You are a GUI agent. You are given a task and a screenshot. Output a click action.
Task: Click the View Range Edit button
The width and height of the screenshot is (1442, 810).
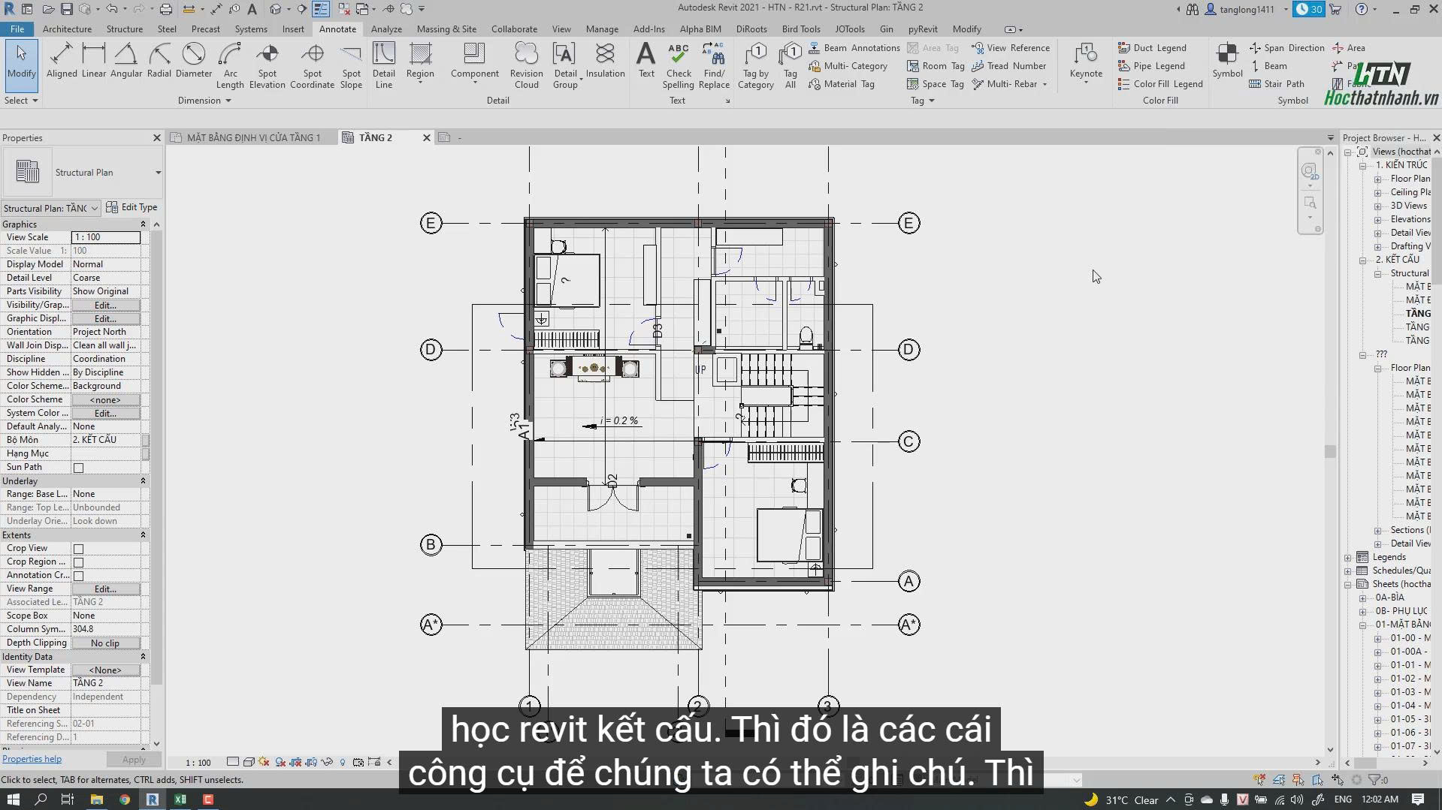click(x=105, y=589)
